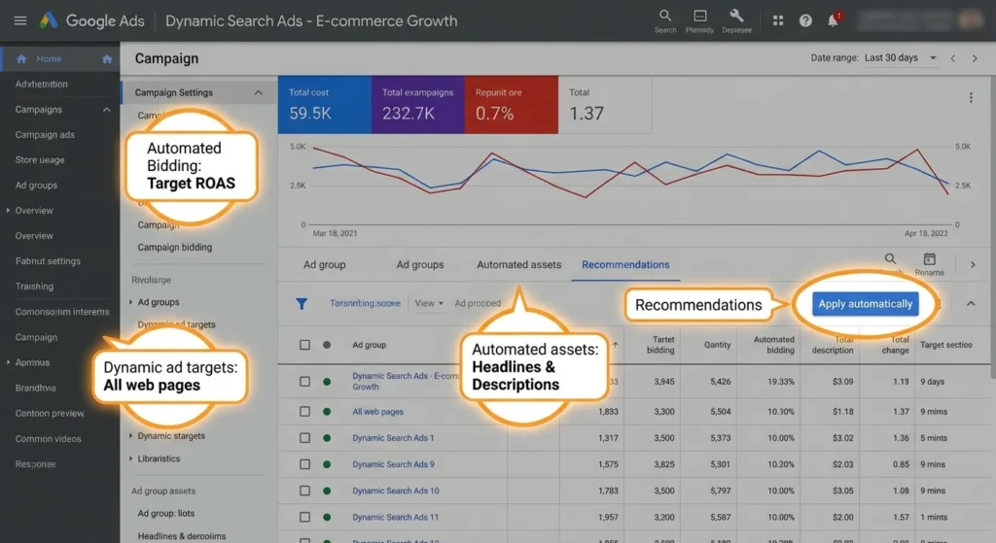Open the wrench tools icon
The height and width of the screenshot is (543, 996).
(737, 20)
